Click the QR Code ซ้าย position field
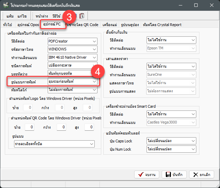The width and height of the screenshot is (220, 188). 30,127
